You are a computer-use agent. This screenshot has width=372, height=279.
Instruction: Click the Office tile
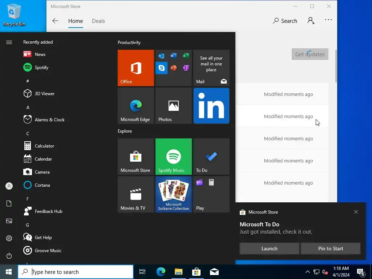(136, 68)
